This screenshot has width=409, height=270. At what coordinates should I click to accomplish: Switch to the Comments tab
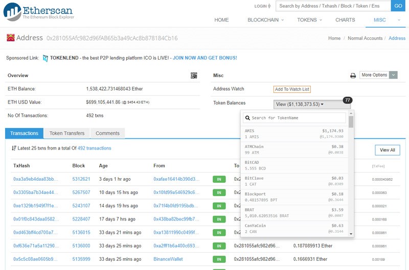[107, 133]
